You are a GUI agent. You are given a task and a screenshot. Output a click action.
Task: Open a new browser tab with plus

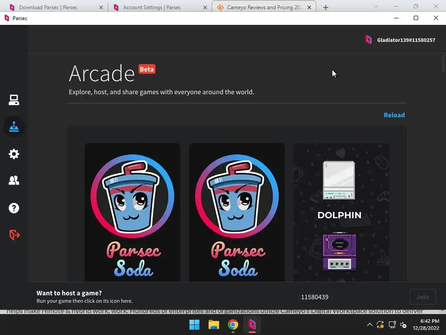click(x=326, y=8)
